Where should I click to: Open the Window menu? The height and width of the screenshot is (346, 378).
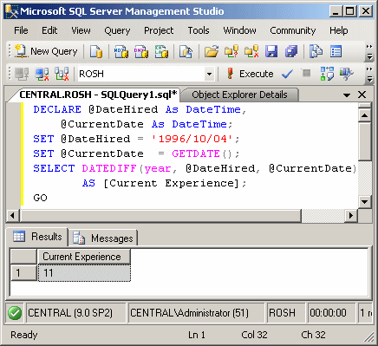[239, 30]
